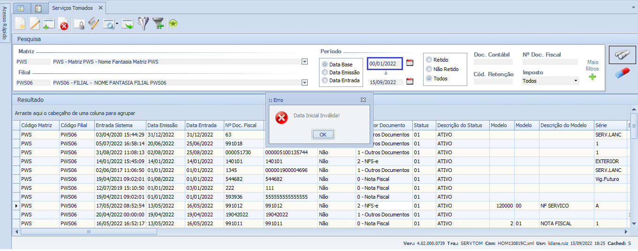The image size is (638, 251).
Task: Choose the Não Retido radio option
Action: coord(429,69)
